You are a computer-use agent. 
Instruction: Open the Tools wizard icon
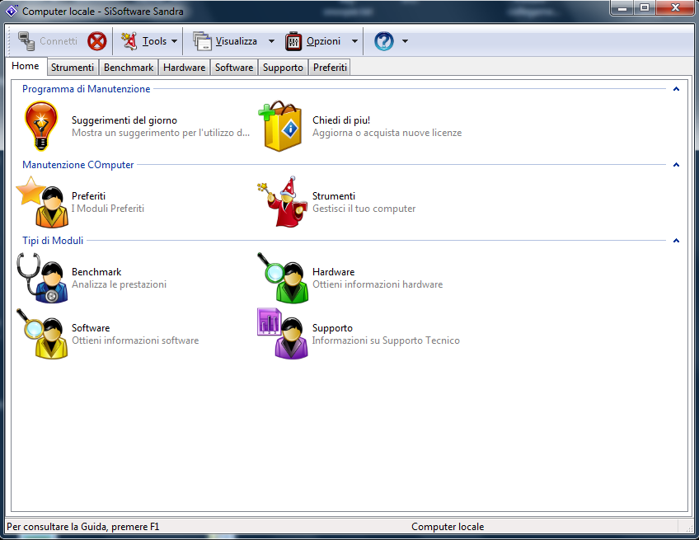[129, 41]
